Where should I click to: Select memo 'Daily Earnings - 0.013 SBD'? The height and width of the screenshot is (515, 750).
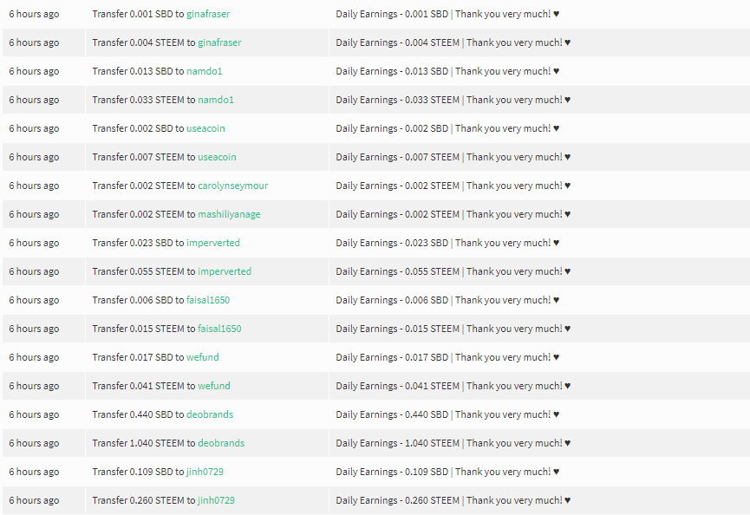click(392, 71)
